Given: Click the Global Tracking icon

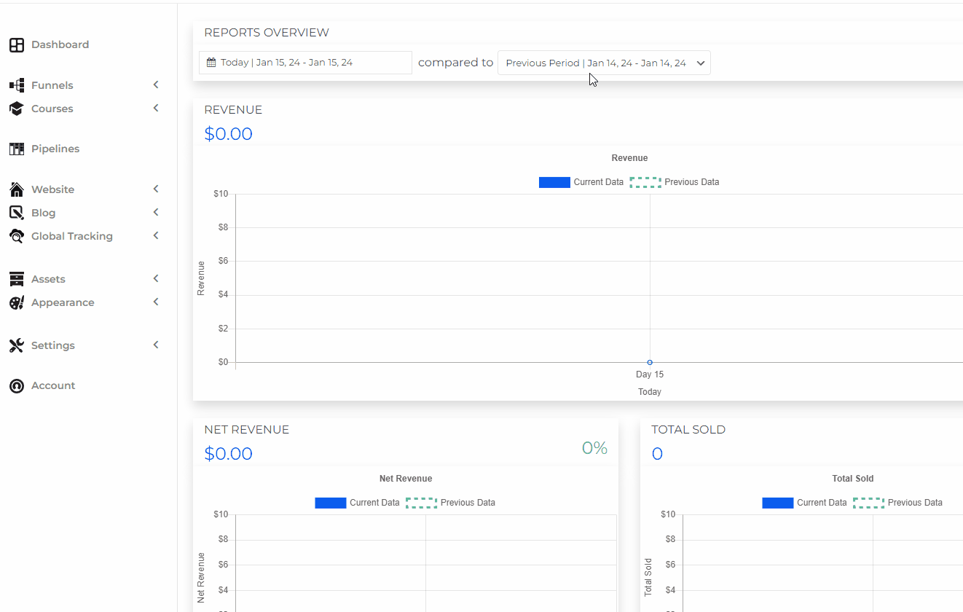Looking at the screenshot, I should click(x=17, y=236).
